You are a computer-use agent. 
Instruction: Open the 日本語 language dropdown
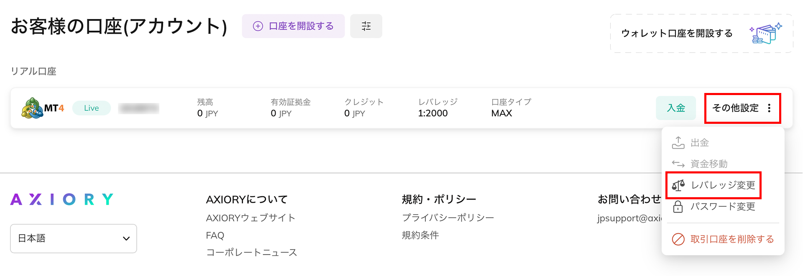point(74,238)
